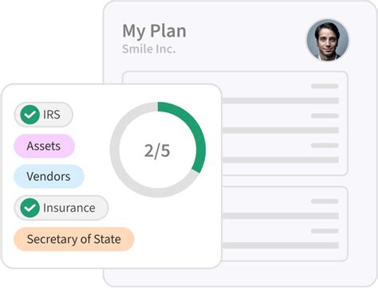Viewport: 378px width, 289px height.
Task: Open the second placeholder plan section card
Action: click(285, 224)
